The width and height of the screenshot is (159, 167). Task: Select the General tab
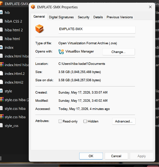tap(39, 17)
